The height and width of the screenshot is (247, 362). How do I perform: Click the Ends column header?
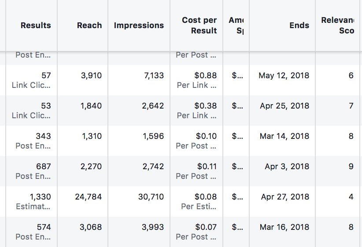click(x=299, y=25)
